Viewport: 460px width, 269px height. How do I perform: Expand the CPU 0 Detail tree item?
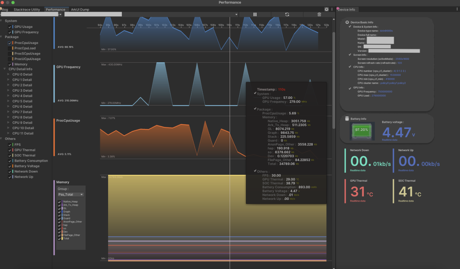(x=9, y=75)
